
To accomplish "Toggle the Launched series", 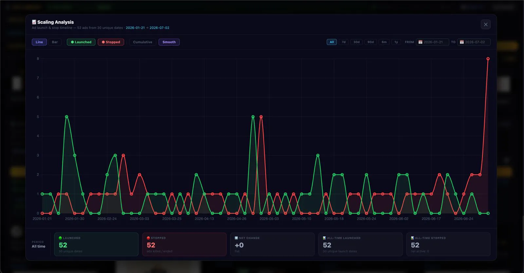I will coord(81,42).
